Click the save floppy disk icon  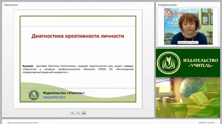coord(84,113)
